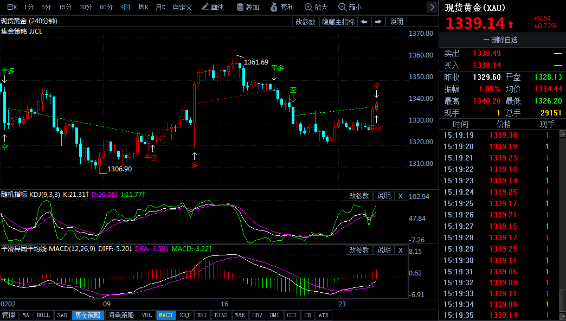Click tick row at 15:19:19
Screen dimensions: 566x321
[x=499, y=135]
